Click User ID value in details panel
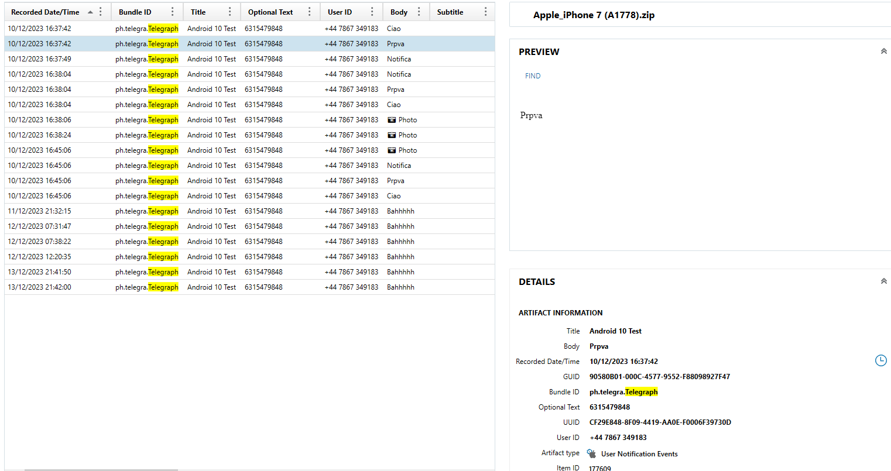The height and width of the screenshot is (471, 891). [618, 437]
